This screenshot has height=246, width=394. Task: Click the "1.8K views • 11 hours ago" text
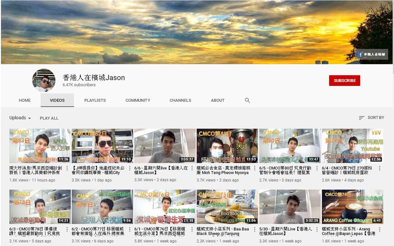(x=32, y=180)
